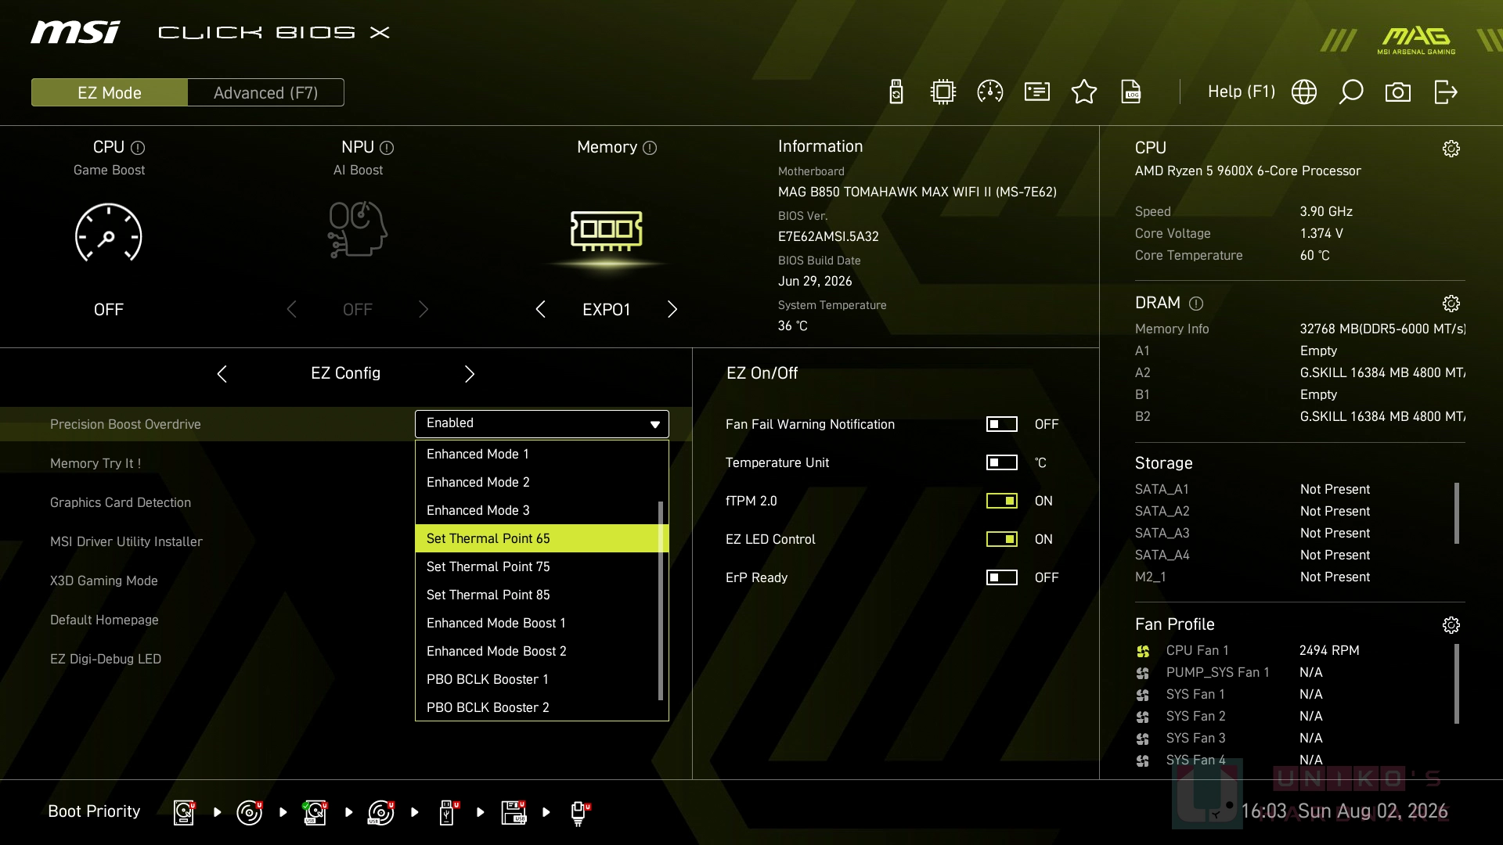Image resolution: width=1503 pixels, height=845 pixels.
Task: Show the Memory info tooltip icon
Action: pos(650,148)
